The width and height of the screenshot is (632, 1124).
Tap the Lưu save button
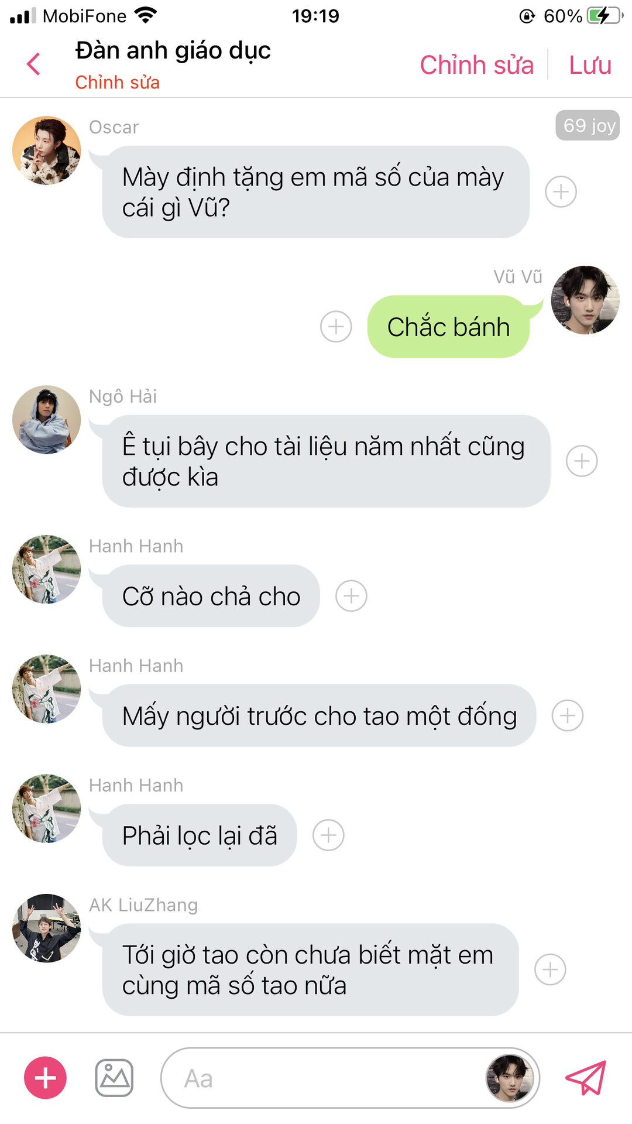590,65
